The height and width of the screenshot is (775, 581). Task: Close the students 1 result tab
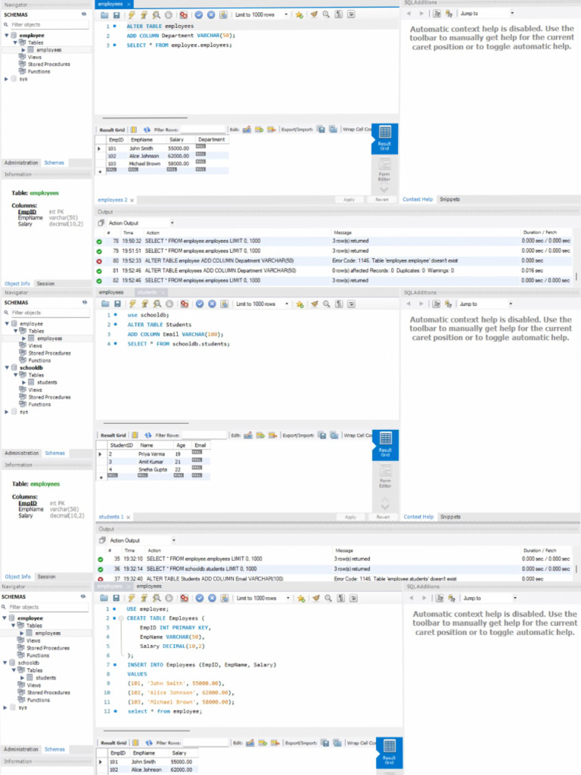129,518
